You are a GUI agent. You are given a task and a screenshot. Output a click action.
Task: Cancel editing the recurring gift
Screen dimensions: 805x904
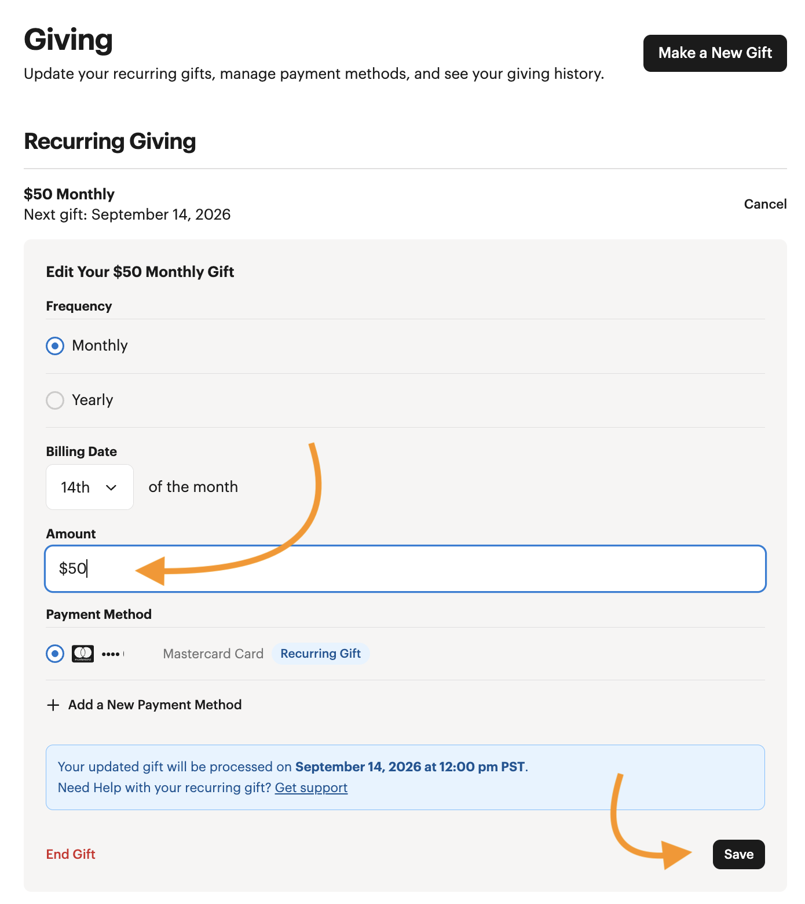point(765,204)
